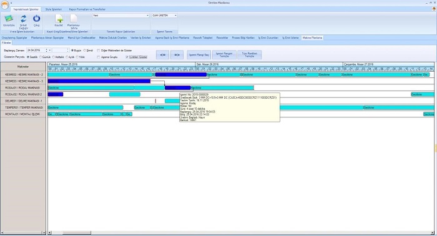Open the İş Emri İzleme tab

point(290,37)
